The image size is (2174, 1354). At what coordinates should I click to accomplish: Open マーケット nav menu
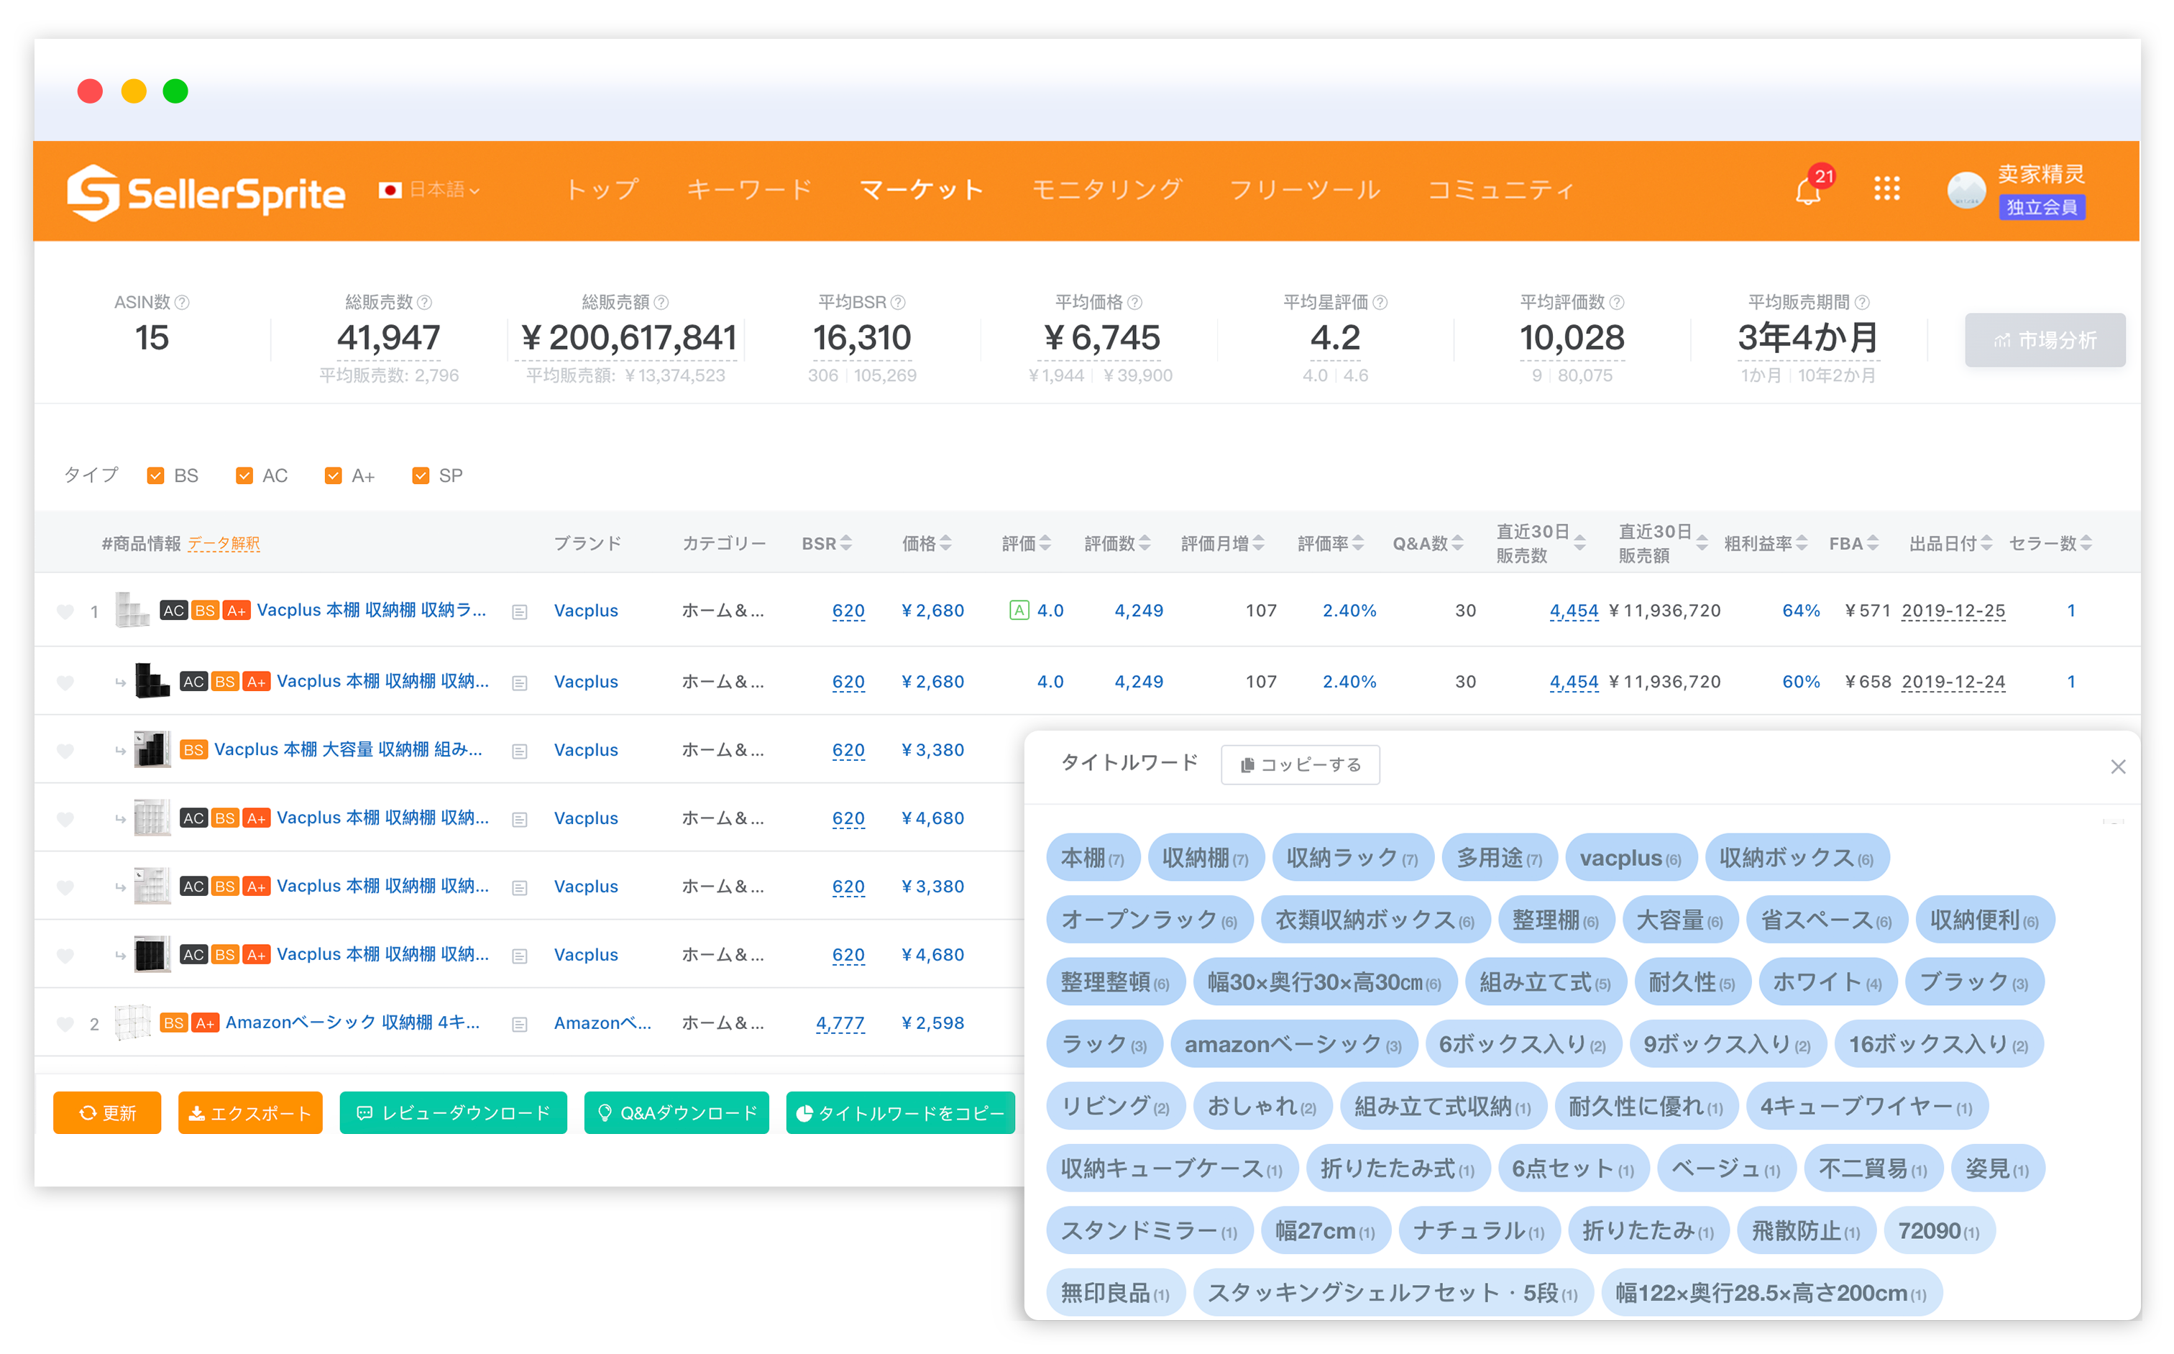tap(922, 190)
